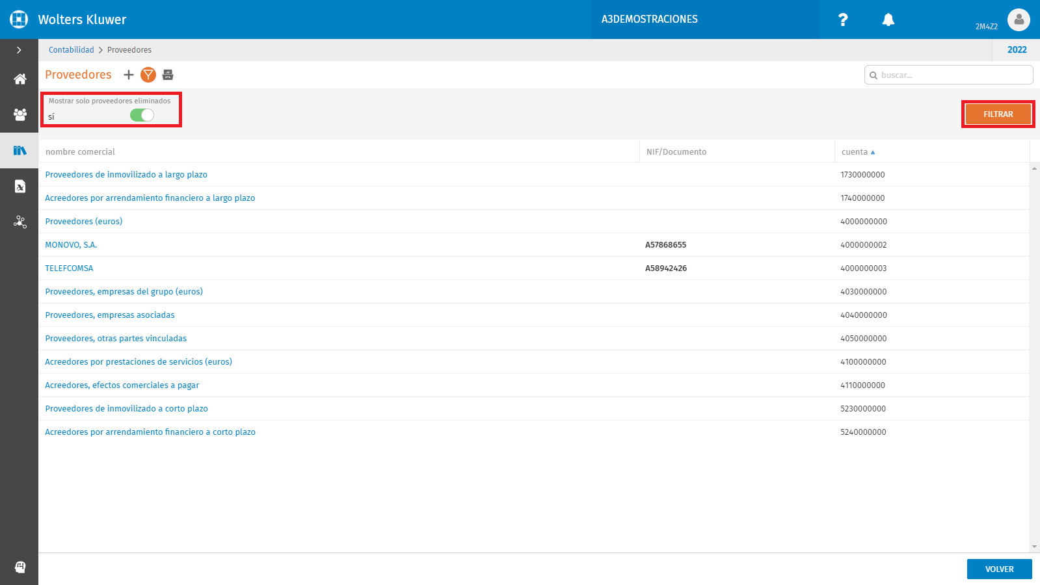This screenshot has width=1040, height=585.
Task: Open 'Proveedores, otras partes vinculadas'
Action: (116, 339)
